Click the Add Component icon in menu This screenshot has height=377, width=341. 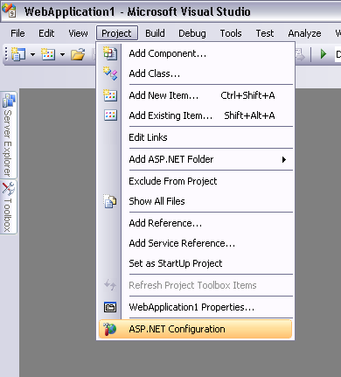pyautogui.click(x=110, y=53)
